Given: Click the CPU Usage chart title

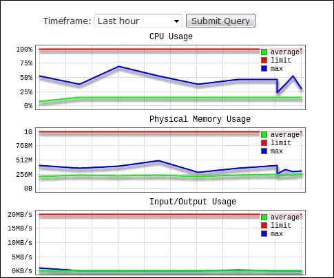Looking at the screenshot, I should click(x=171, y=36).
